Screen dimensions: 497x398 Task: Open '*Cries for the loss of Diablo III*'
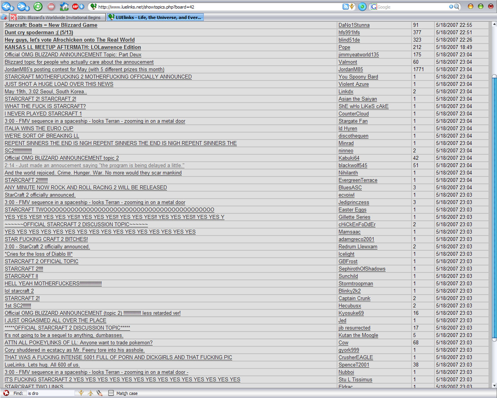click(38, 254)
